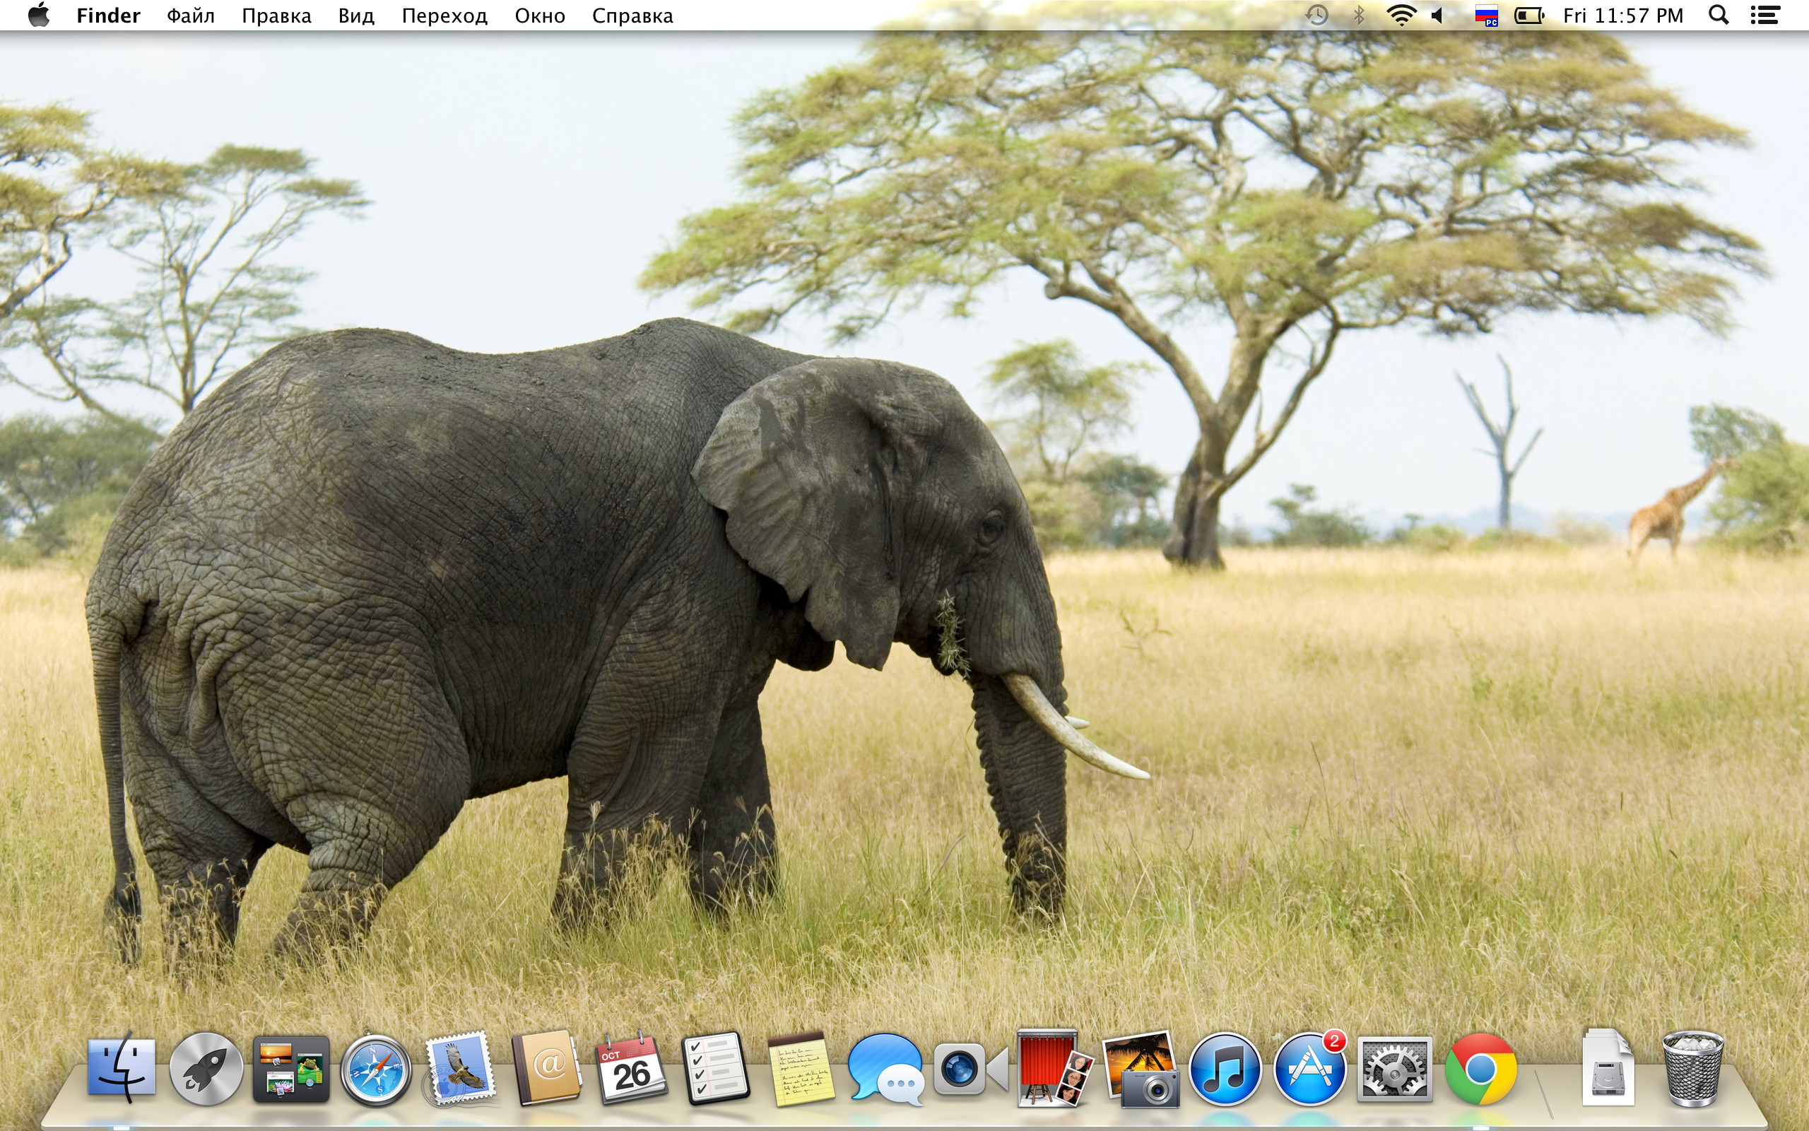
Task: Open the Trash in dock
Action: coord(1692,1070)
